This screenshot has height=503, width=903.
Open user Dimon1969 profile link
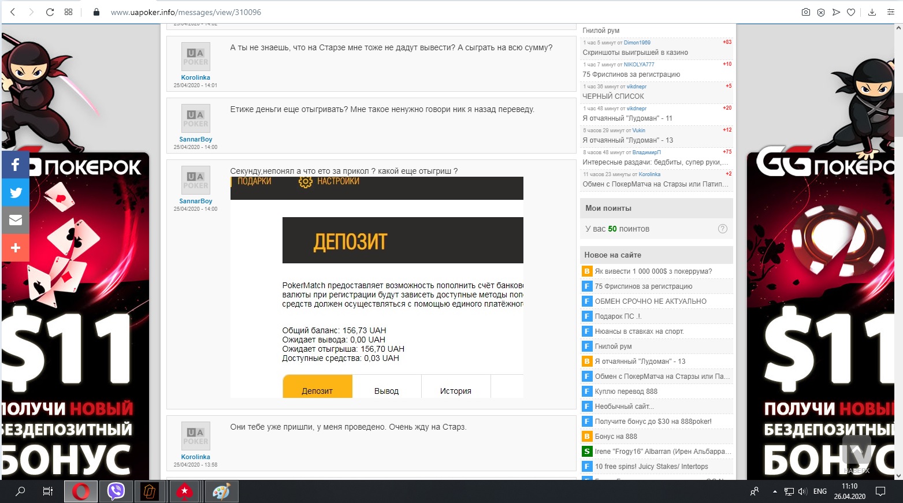click(x=637, y=43)
